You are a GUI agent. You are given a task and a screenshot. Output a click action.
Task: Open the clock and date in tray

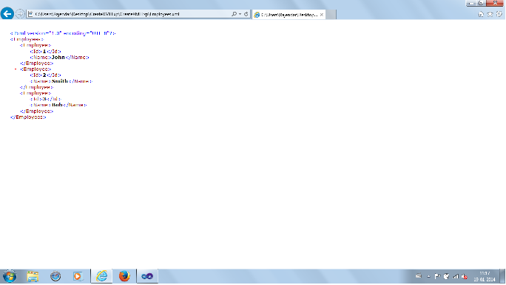point(485,276)
